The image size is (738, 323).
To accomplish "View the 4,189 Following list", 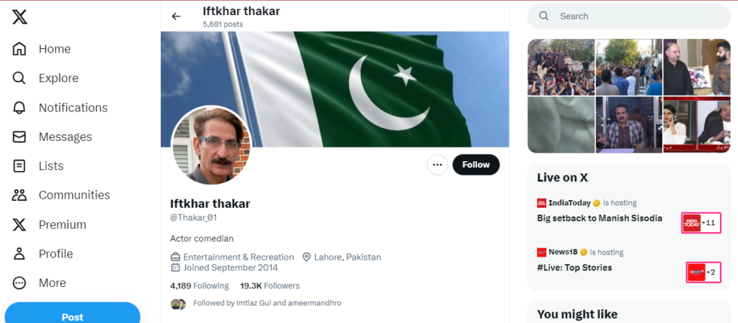I will coord(200,286).
